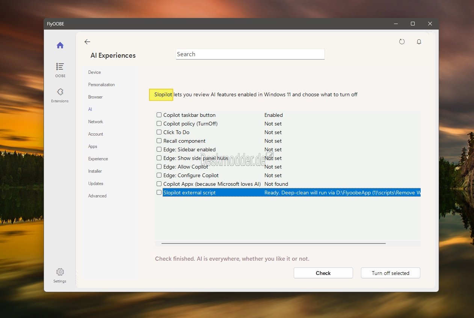Tick the Slopilot external script checkbox
Image resolution: width=474 pixels, height=318 pixels.
point(159,193)
